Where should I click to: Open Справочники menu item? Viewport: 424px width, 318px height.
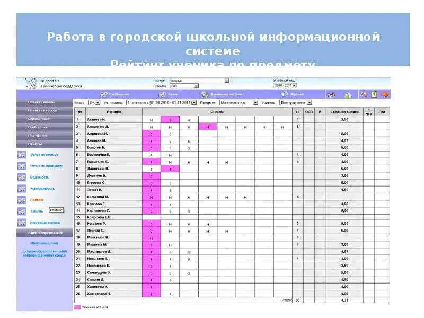[x=45, y=119]
